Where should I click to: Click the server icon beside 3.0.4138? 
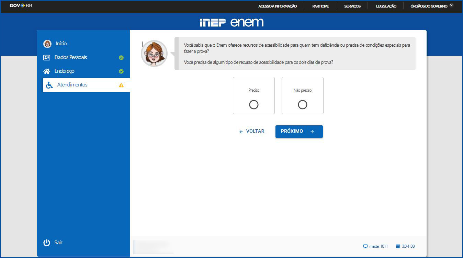pyautogui.click(x=398, y=246)
